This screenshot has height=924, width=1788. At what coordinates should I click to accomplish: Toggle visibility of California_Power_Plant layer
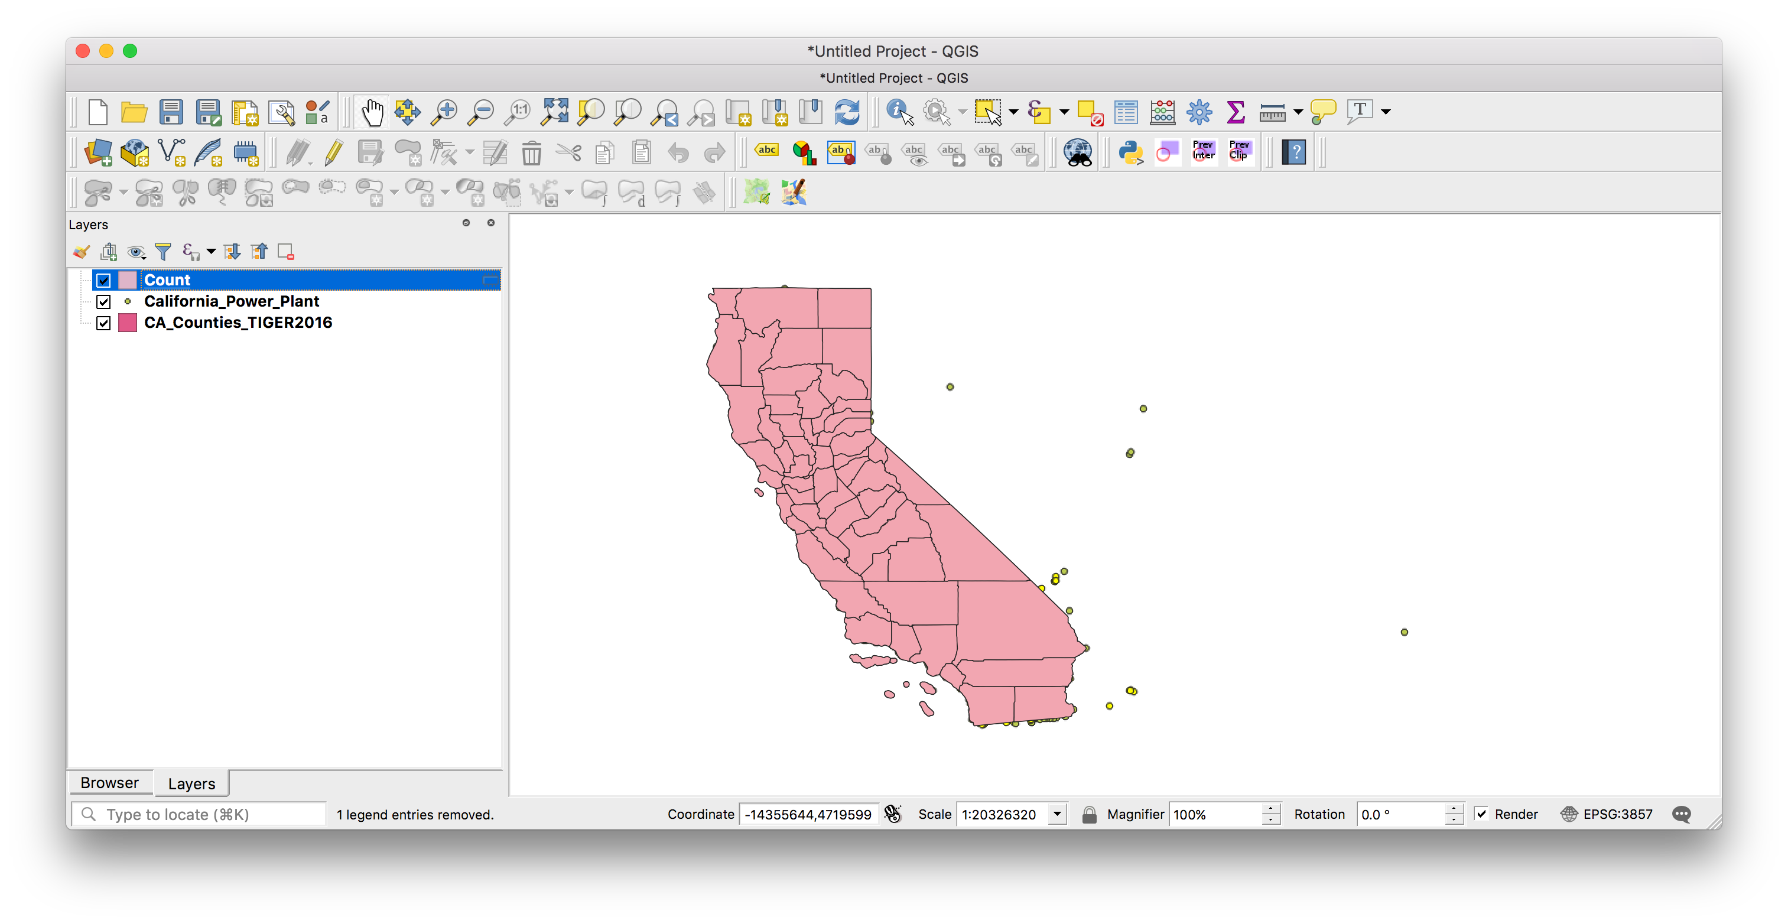(100, 301)
